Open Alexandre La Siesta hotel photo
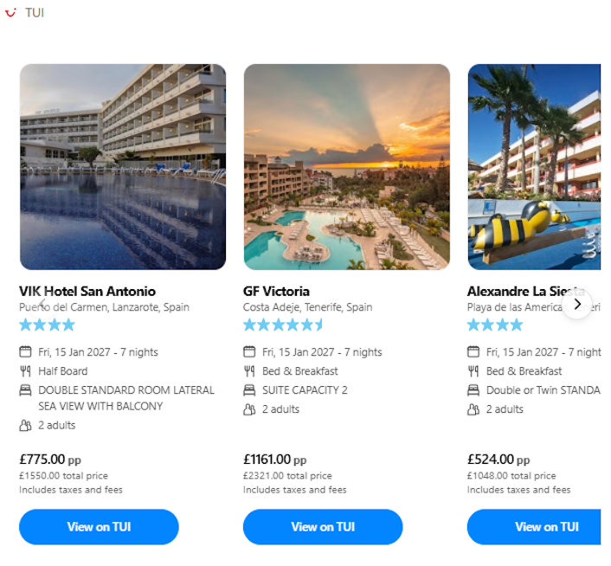 pyautogui.click(x=534, y=167)
